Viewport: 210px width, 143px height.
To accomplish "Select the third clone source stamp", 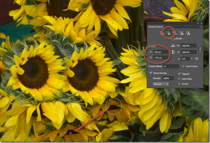I will click(175, 33).
